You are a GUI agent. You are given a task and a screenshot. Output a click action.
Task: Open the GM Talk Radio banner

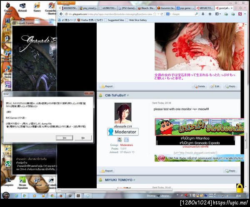(199, 158)
